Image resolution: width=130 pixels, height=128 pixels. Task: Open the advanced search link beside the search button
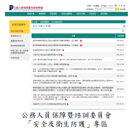coord(123,9)
